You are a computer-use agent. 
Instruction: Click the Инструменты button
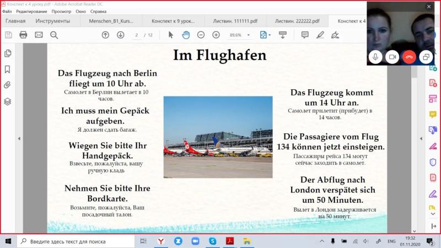pos(52,21)
